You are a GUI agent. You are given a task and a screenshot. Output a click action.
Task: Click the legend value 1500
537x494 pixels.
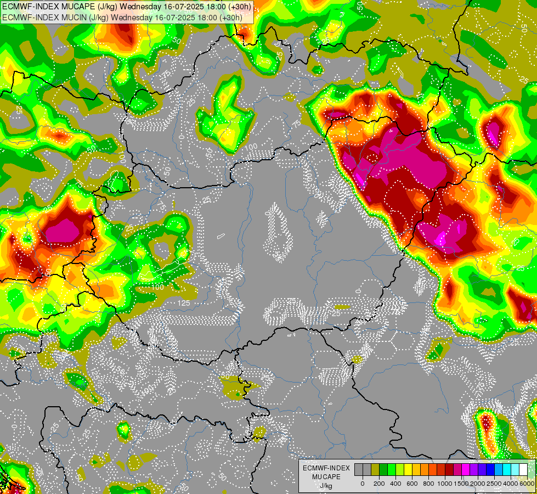click(x=461, y=484)
